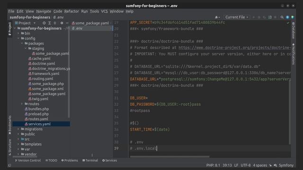
Task: Expand the migrations folder arrow
Action: pos(18,129)
